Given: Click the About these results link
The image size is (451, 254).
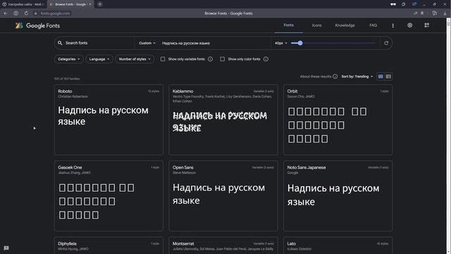Looking at the screenshot, I should [316, 77].
